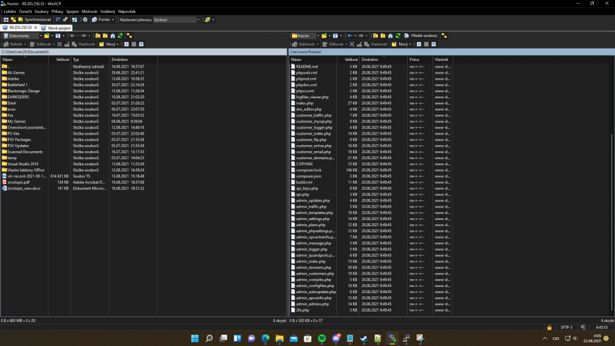Screen dimensions: 615x346
Task: Click the remote Stáhnout download icon
Action: [295, 44]
